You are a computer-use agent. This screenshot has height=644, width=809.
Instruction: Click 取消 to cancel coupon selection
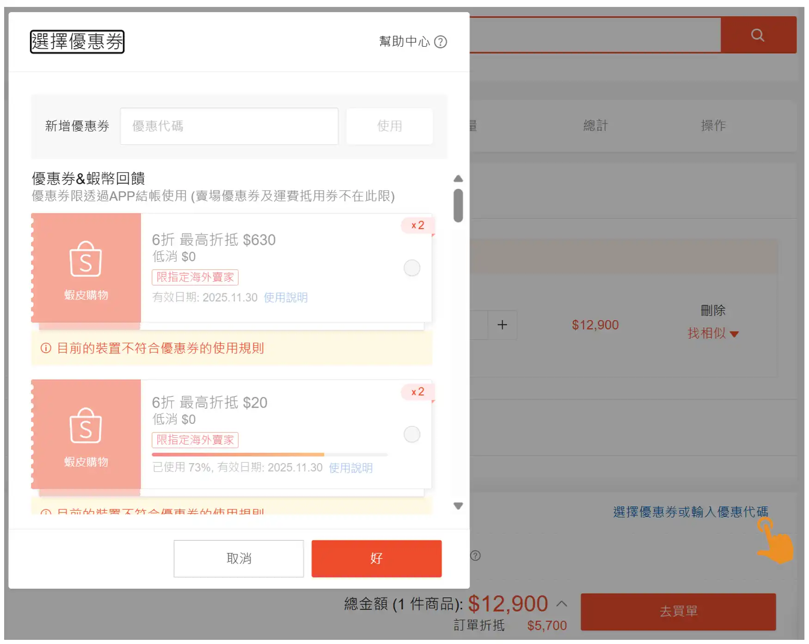[x=239, y=558]
